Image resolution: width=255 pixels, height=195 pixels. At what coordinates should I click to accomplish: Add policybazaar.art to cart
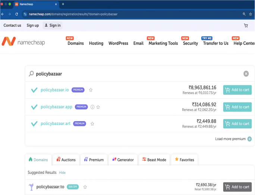click(237, 124)
